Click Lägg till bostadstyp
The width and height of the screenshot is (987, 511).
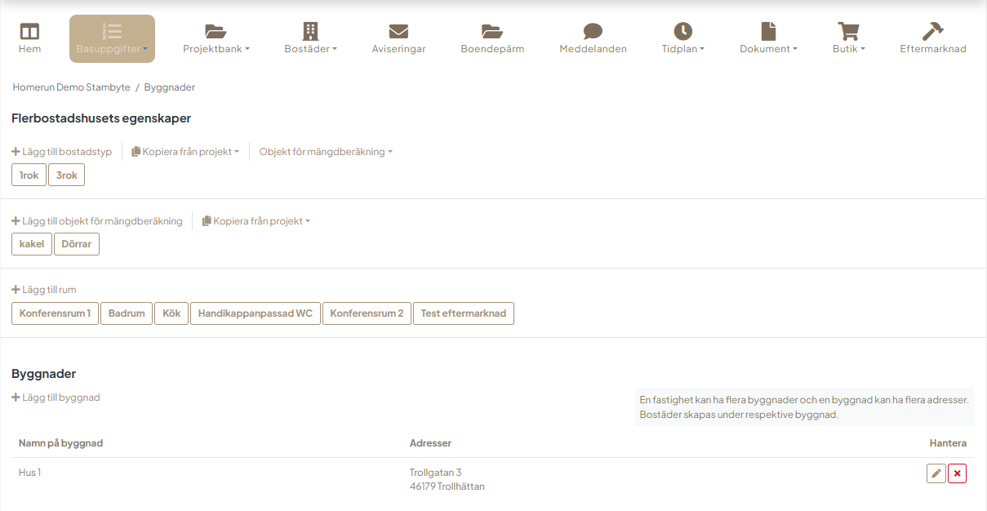[x=62, y=152]
